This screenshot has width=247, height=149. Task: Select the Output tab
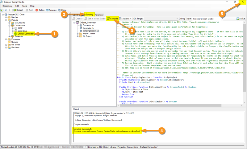click(76, 109)
